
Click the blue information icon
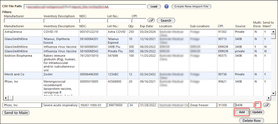(166, 6)
